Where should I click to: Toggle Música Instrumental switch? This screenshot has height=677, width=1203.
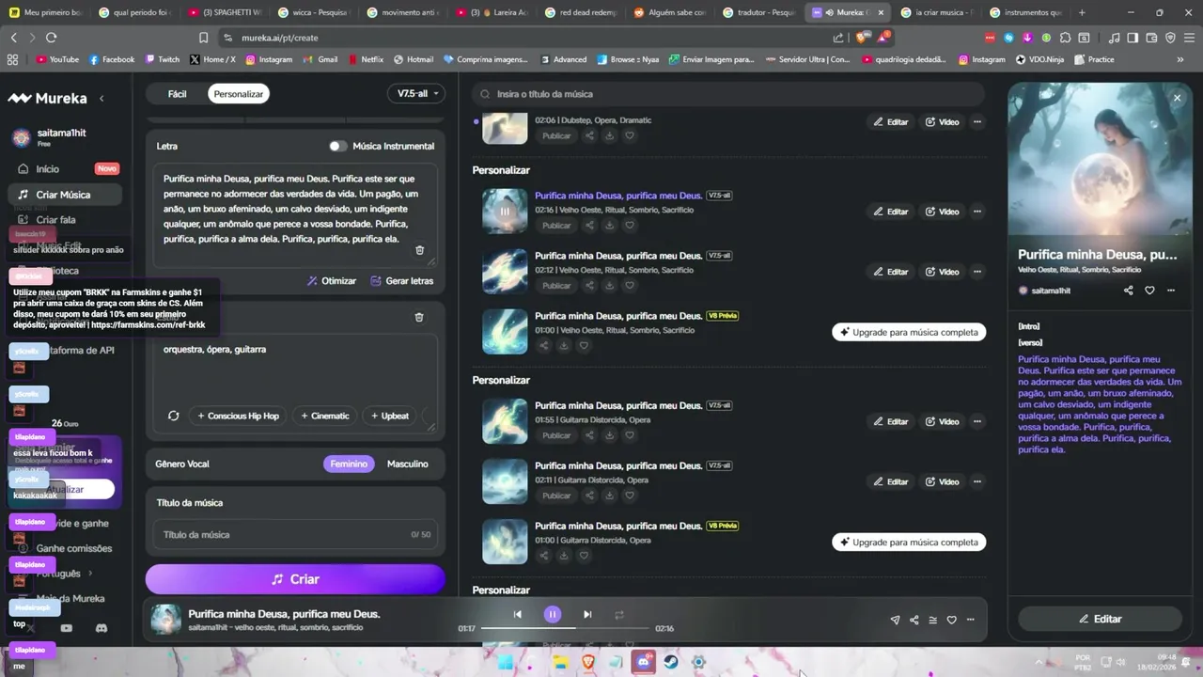(x=337, y=146)
